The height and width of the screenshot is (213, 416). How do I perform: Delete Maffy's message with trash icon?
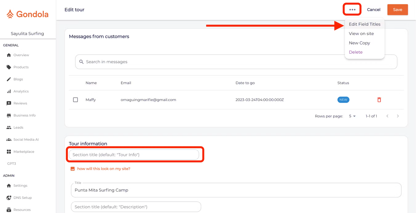pos(379,100)
